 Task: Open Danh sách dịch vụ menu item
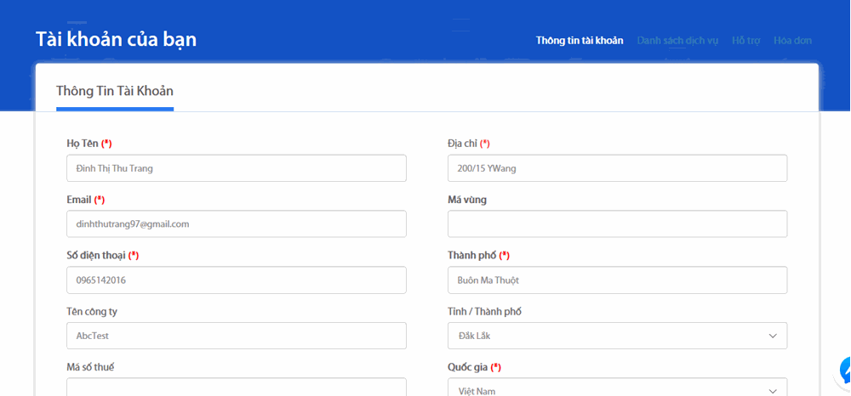coord(677,41)
